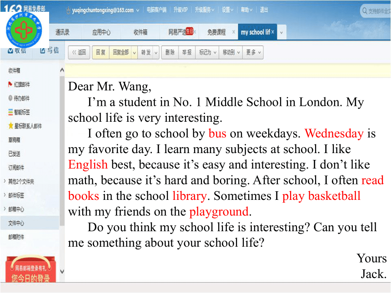Open the 已发送 sent folder
This screenshot has height=293, width=391.
coord(14,154)
